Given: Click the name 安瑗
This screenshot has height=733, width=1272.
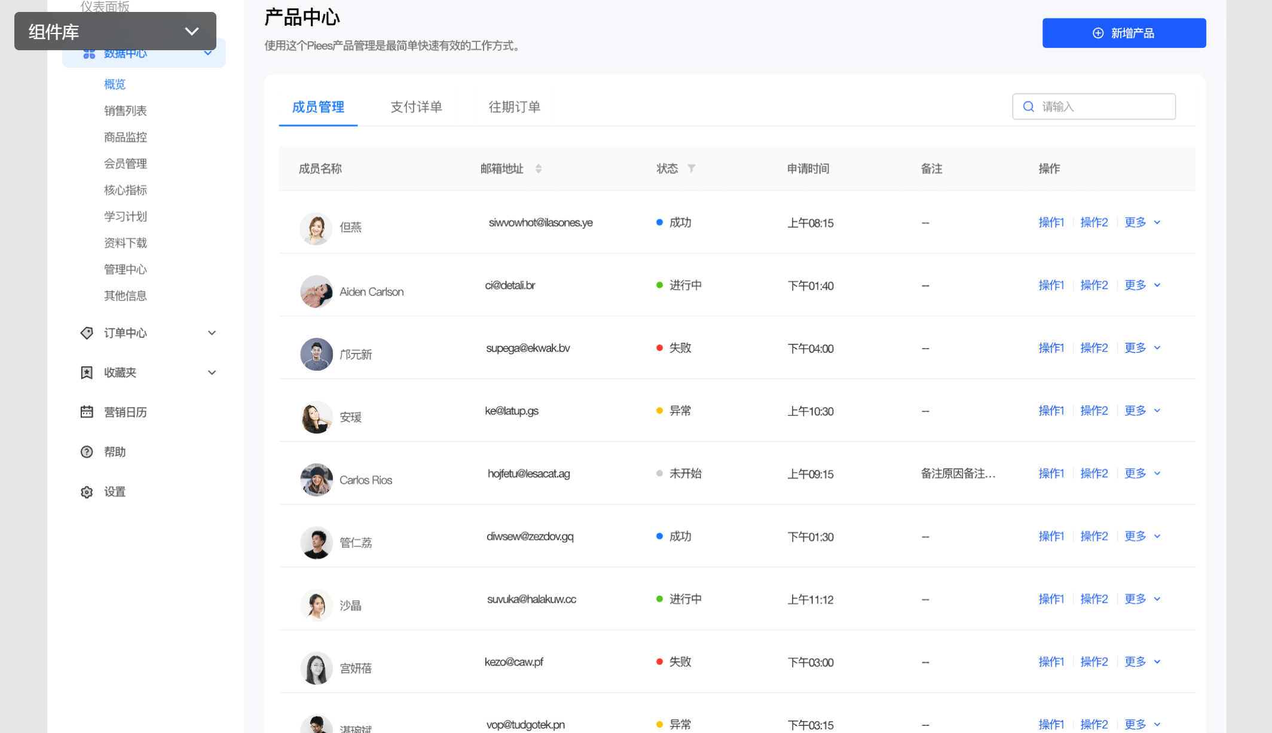Looking at the screenshot, I should click(351, 417).
